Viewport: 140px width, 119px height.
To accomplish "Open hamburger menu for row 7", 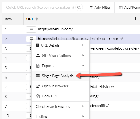I will click(29, 87).
